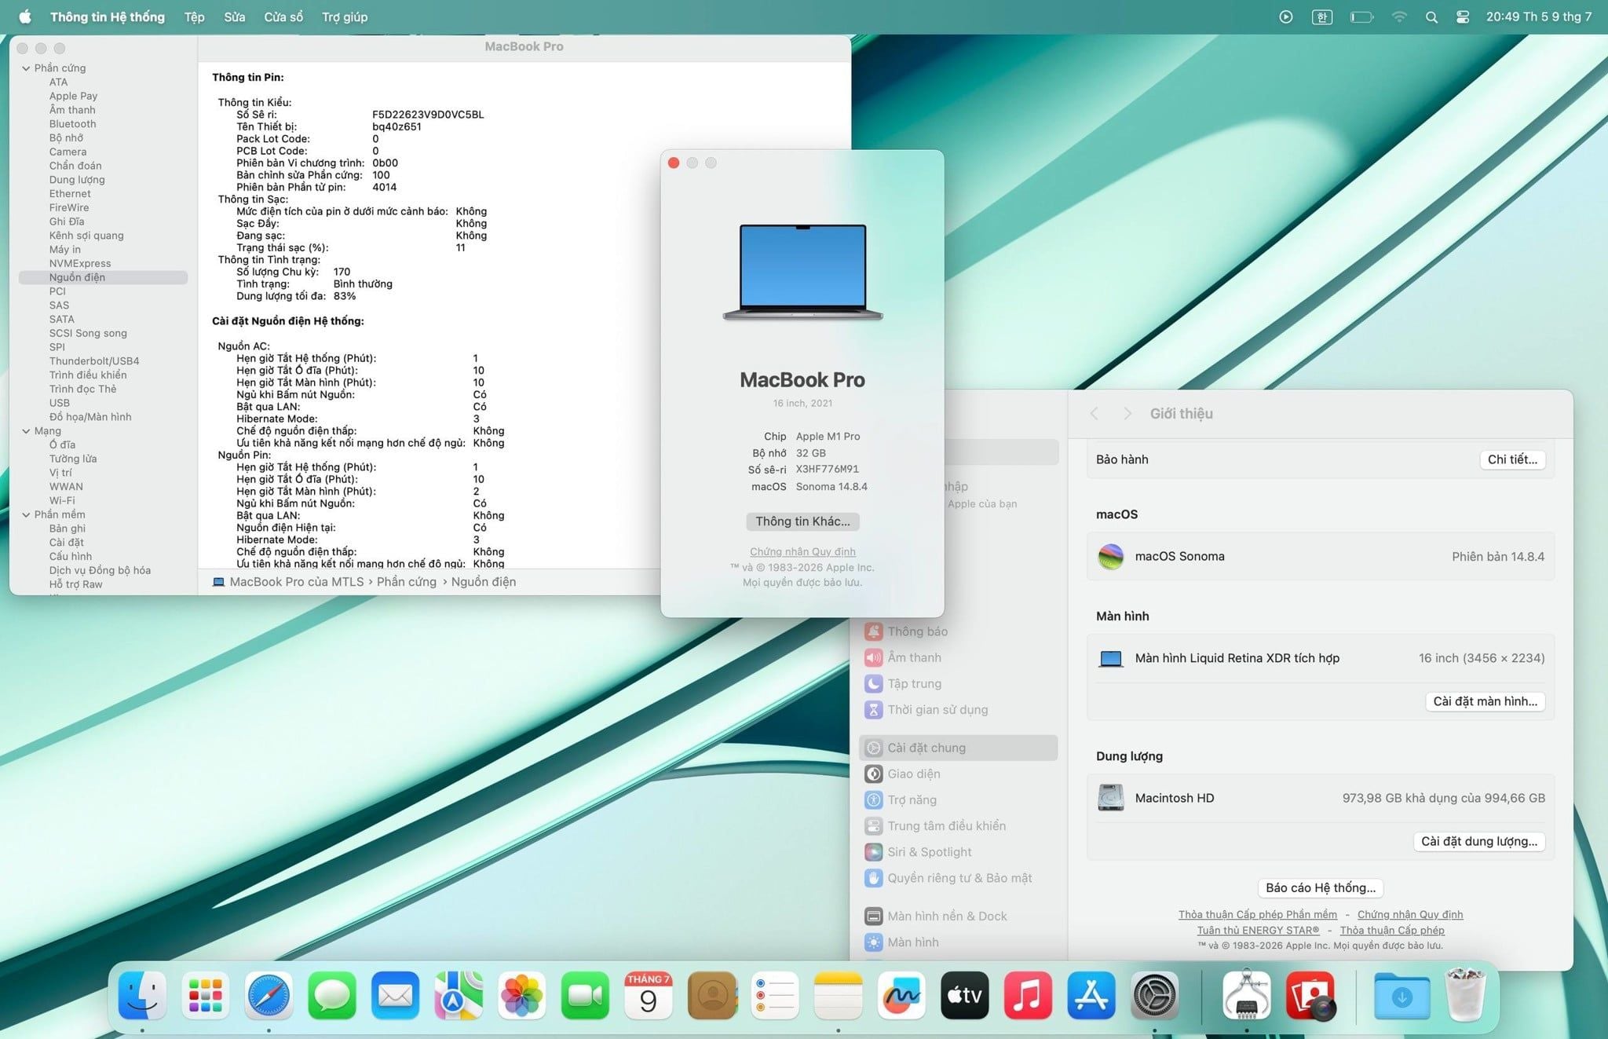The width and height of the screenshot is (1608, 1039).
Task: Open Spotlight search in menu bar
Action: [1431, 16]
